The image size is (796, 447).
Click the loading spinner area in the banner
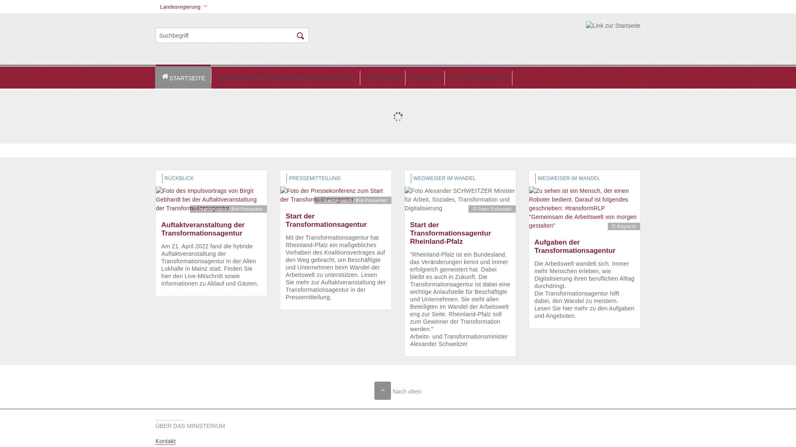click(x=398, y=117)
